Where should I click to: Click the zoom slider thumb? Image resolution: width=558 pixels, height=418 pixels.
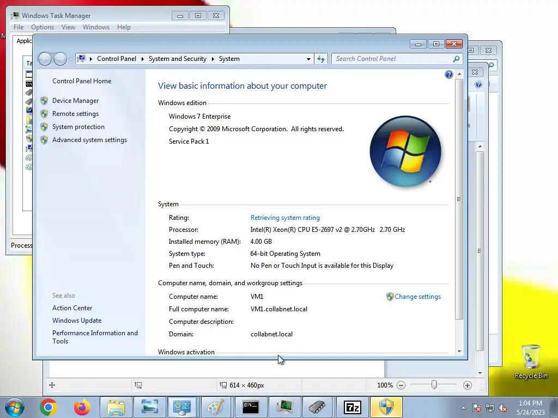(x=434, y=385)
